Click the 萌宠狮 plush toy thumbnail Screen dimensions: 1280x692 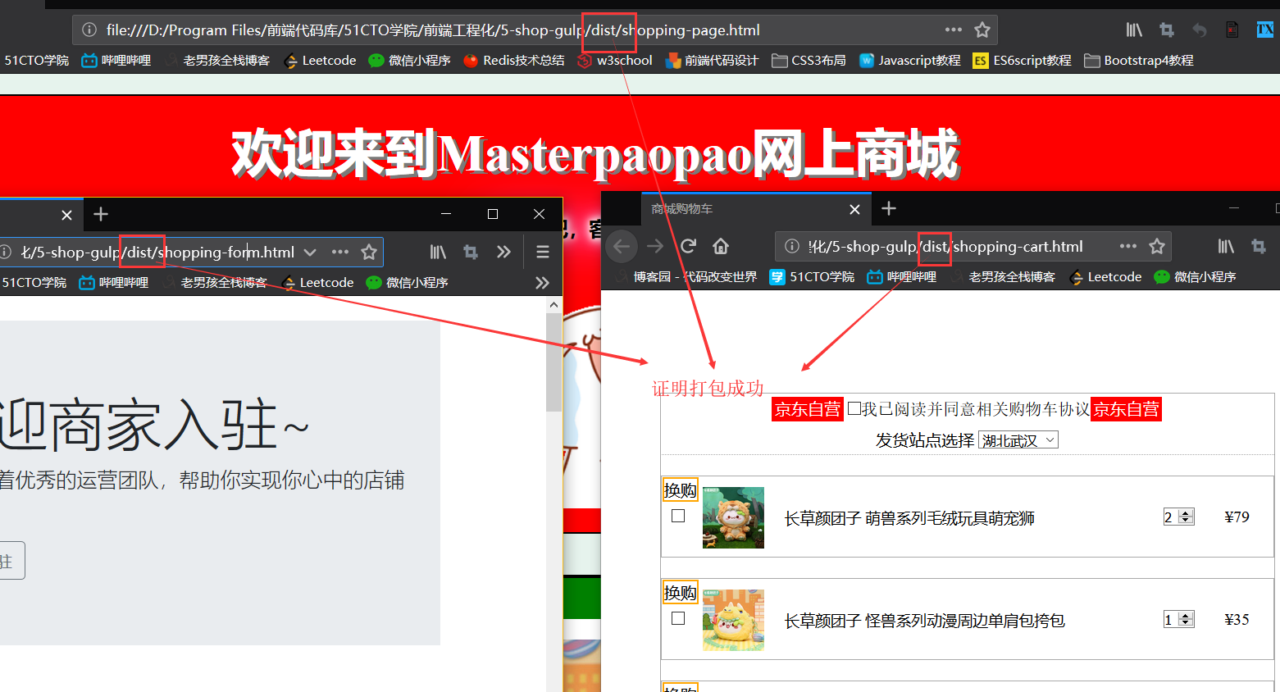pyautogui.click(x=733, y=517)
